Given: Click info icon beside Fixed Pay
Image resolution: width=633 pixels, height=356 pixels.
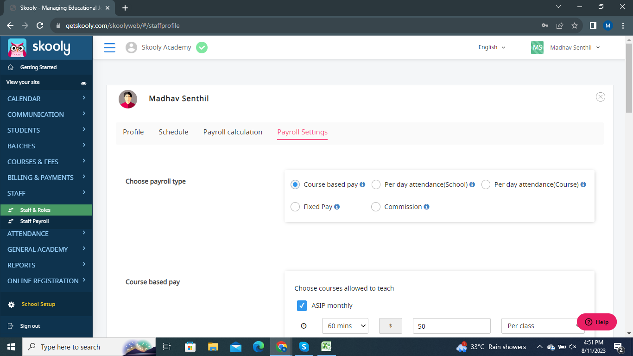Looking at the screenshot, I should [337, 207].
